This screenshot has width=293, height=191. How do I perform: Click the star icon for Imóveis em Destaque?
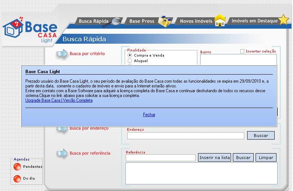(284, 20)
